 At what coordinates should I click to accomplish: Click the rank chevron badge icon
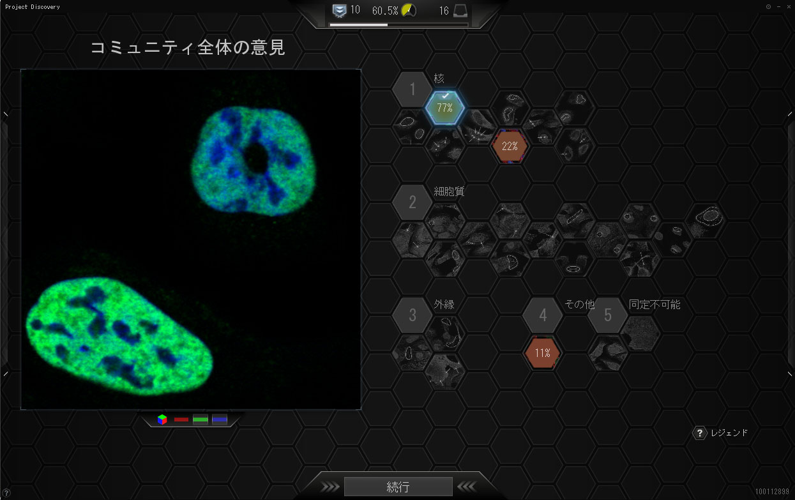[340, 10]
